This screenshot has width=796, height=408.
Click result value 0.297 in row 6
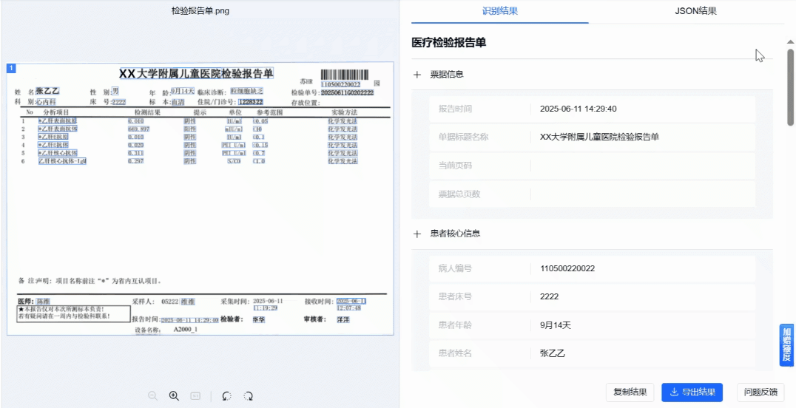pyautogui.click(x=136, y=161)
